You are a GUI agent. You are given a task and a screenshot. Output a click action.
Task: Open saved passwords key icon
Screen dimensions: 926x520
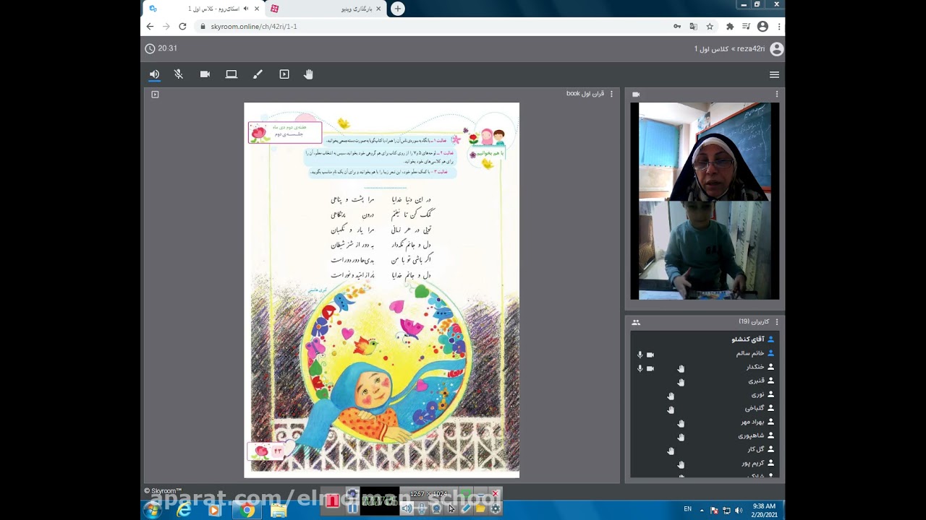(x=677, y=26)
